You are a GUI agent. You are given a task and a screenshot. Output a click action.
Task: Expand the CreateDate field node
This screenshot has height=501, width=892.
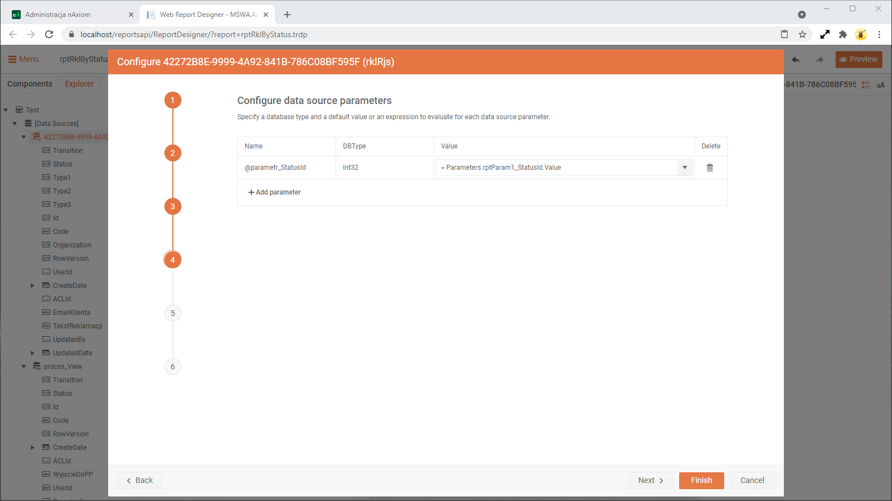(33, 286)
